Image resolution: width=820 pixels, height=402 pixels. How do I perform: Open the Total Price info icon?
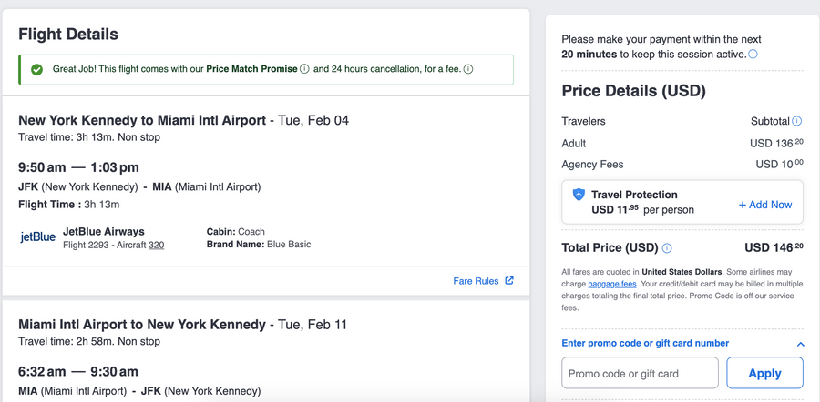tap(667, 248)
